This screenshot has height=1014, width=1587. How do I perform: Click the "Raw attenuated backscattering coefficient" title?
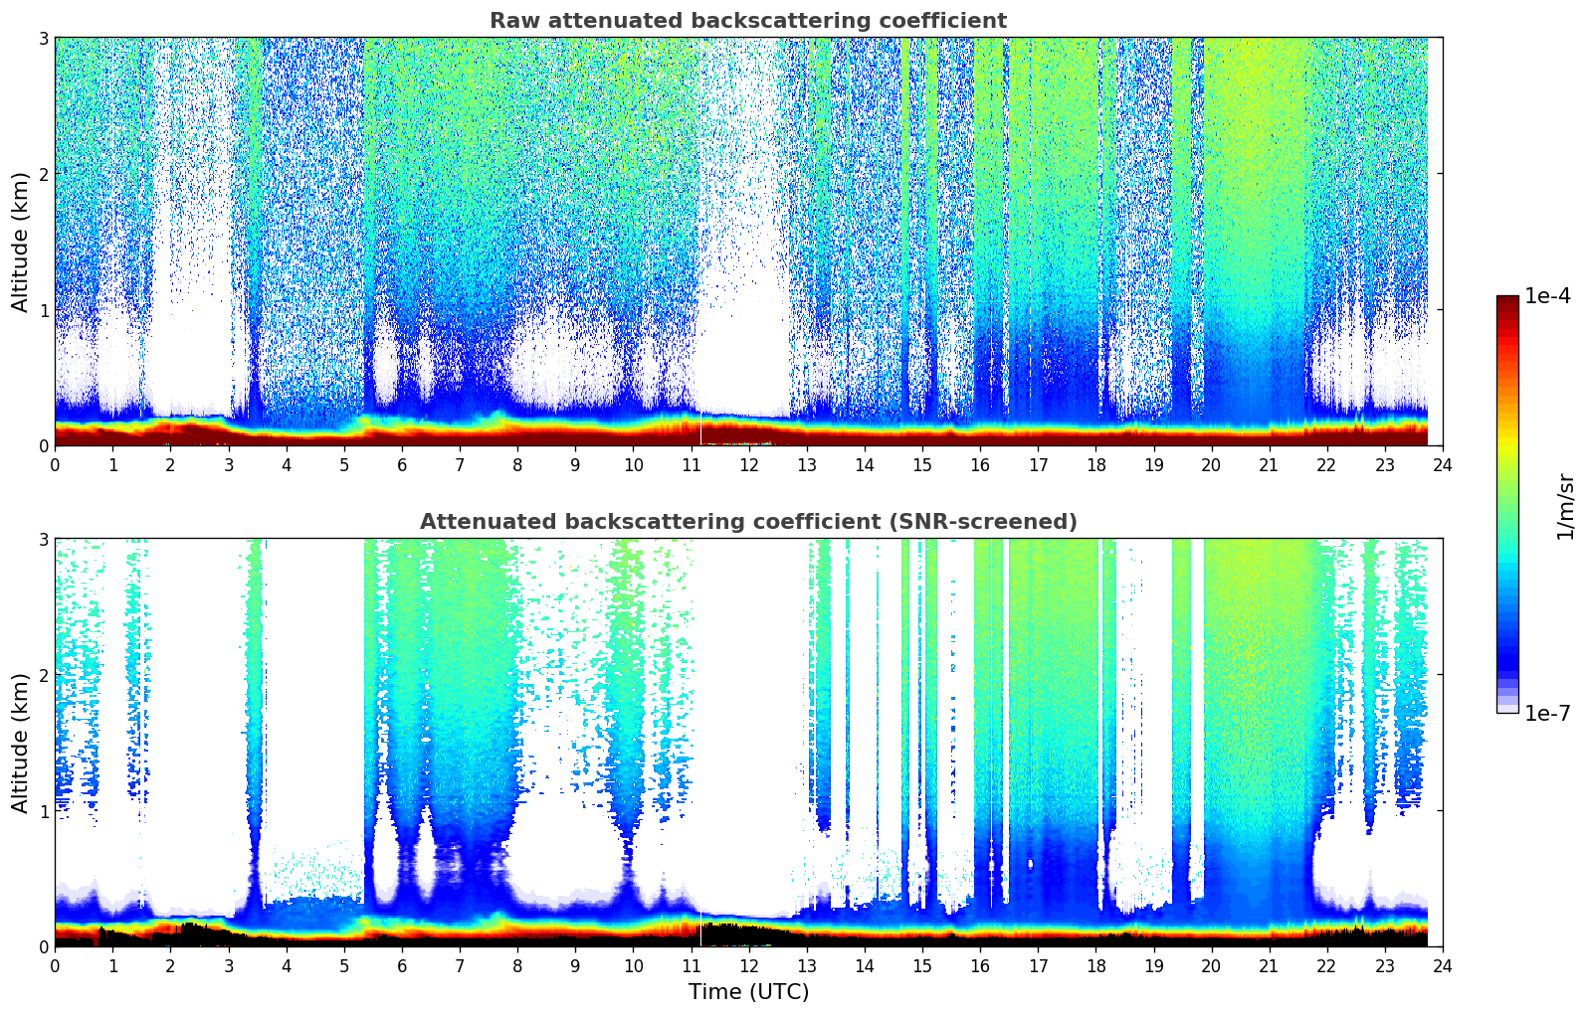[x=748, y=21]
